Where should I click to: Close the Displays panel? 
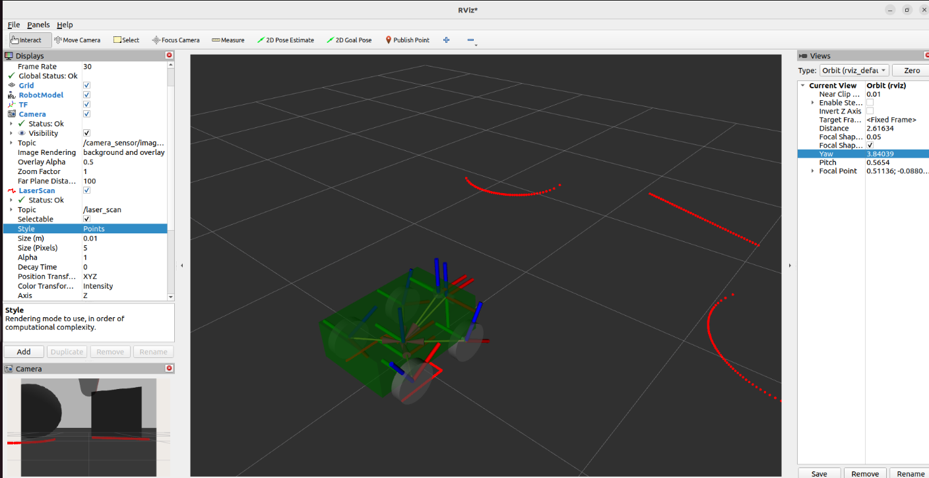point(169,56)
